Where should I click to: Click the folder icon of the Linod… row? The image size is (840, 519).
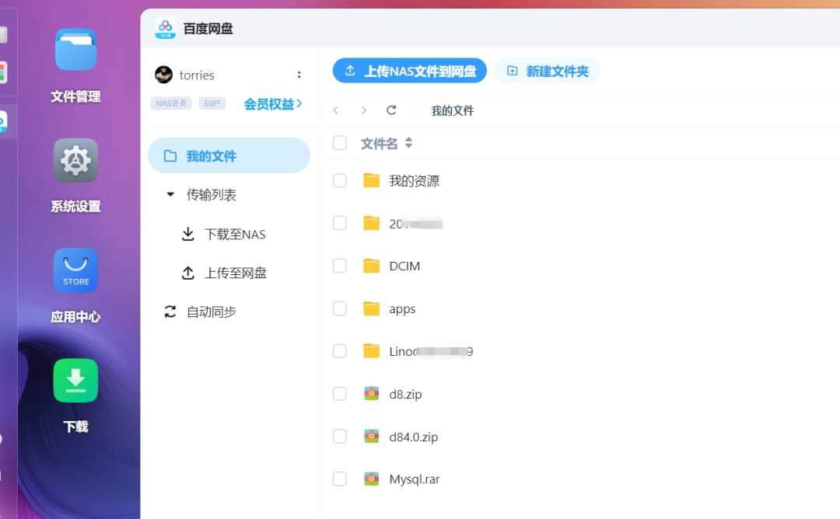pyautogui.click(x=371, y=351)
